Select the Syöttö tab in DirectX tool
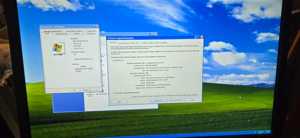 tap(151, 43)
